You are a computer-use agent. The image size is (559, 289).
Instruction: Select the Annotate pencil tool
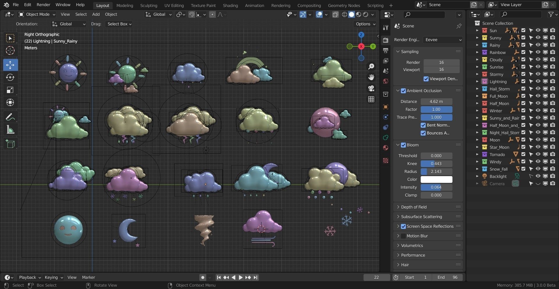tap(10, 117)
